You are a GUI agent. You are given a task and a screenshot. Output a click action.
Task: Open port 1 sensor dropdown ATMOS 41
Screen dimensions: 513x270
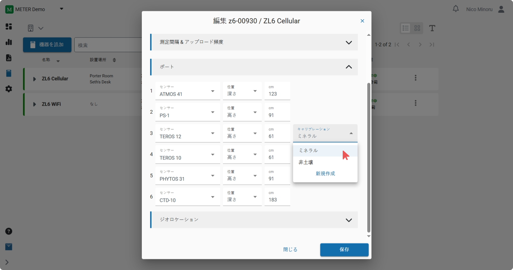pyautogui.click(x=188, y=91)
